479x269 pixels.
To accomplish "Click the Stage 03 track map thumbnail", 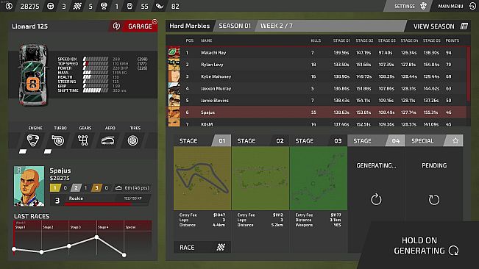I will (319, 178).
